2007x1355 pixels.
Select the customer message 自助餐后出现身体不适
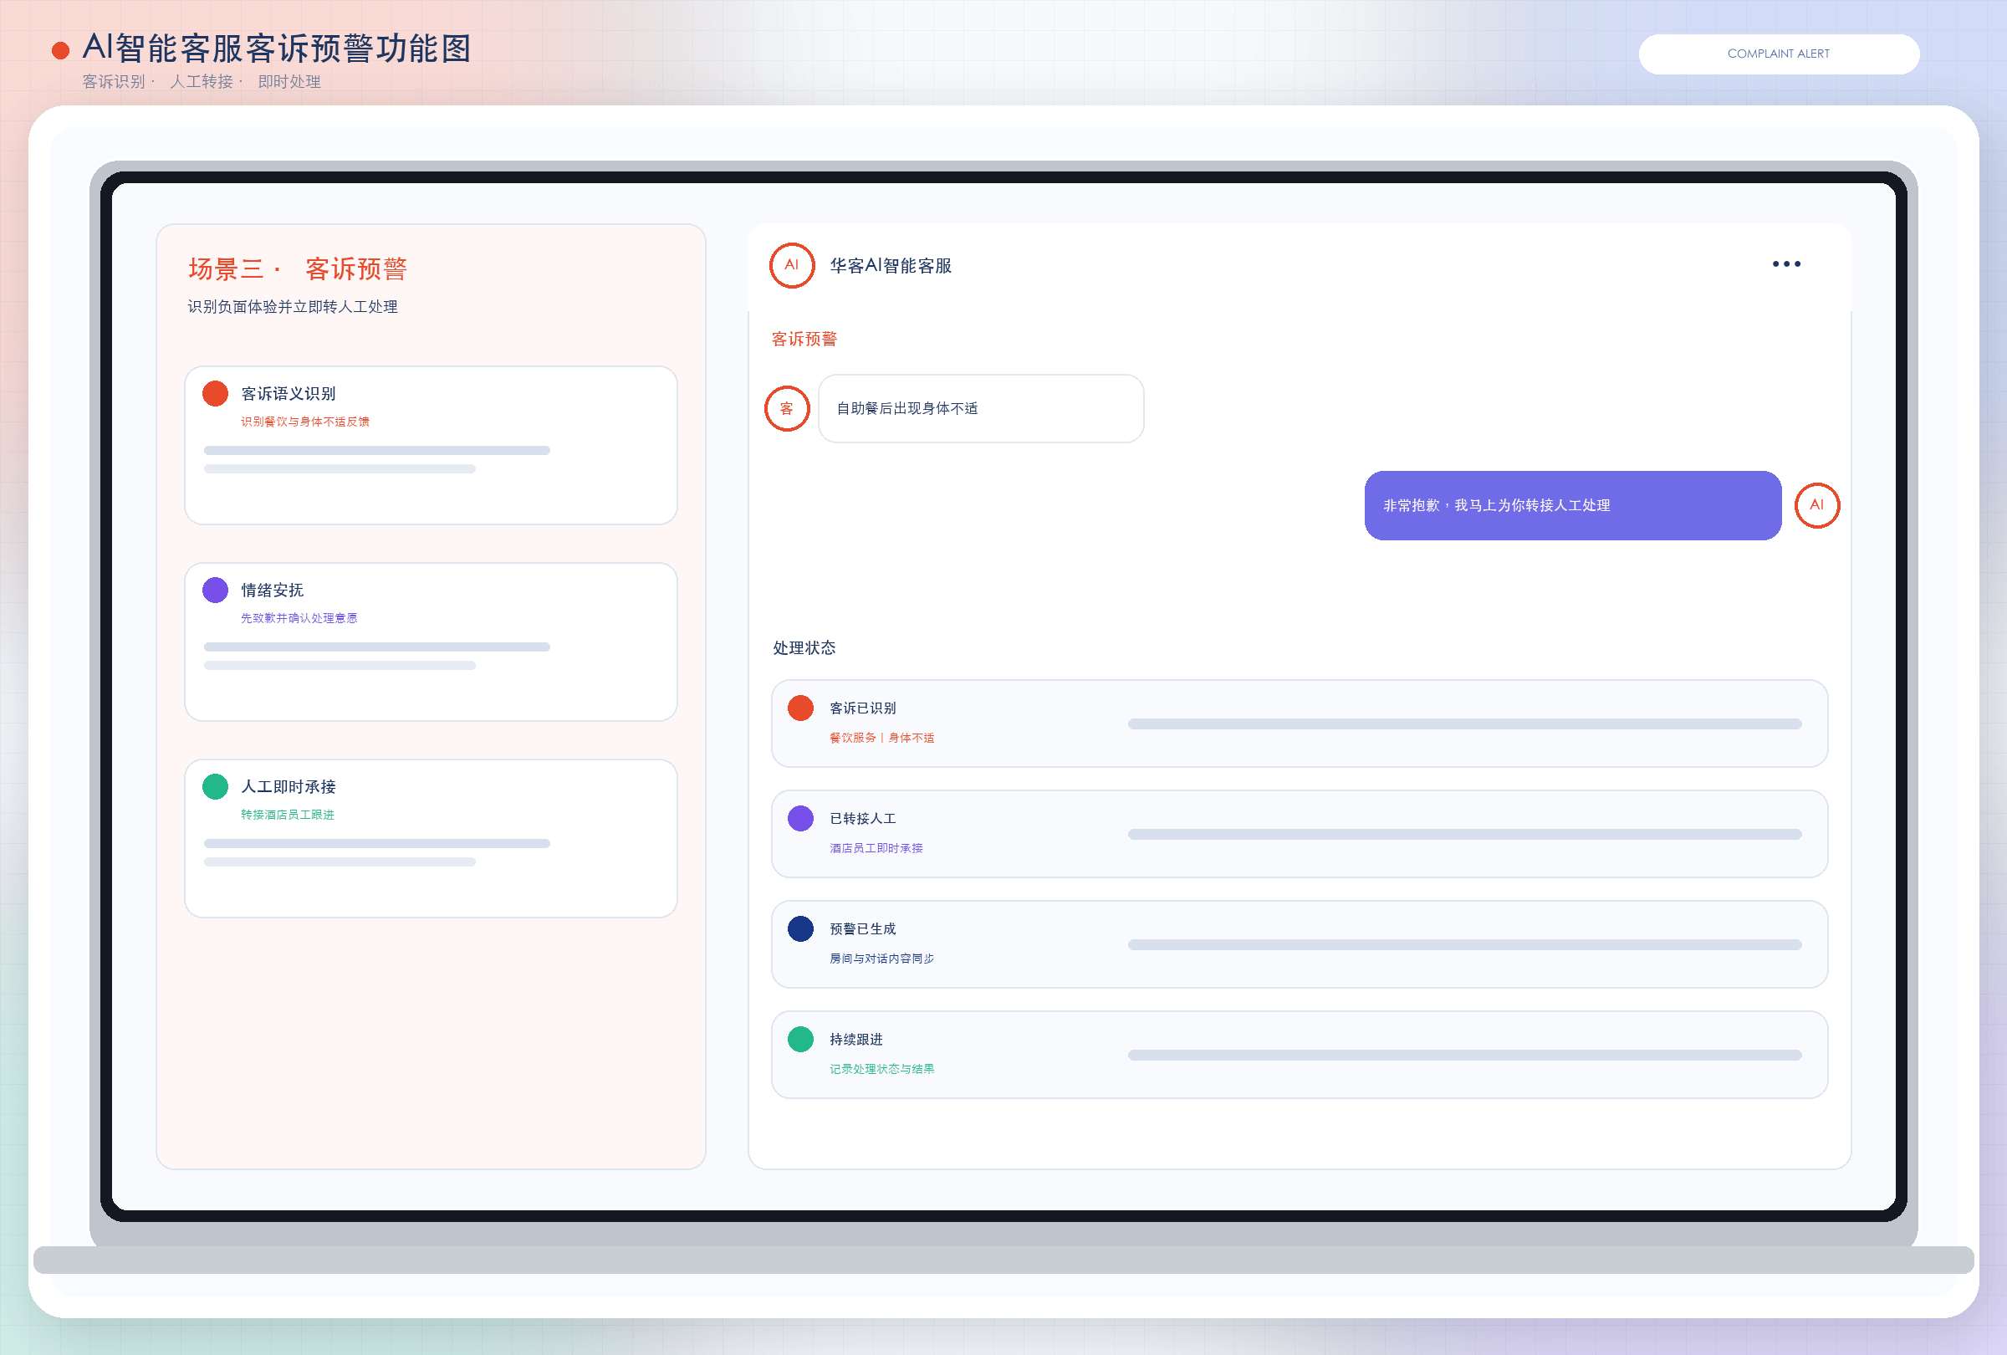point(980,408)
